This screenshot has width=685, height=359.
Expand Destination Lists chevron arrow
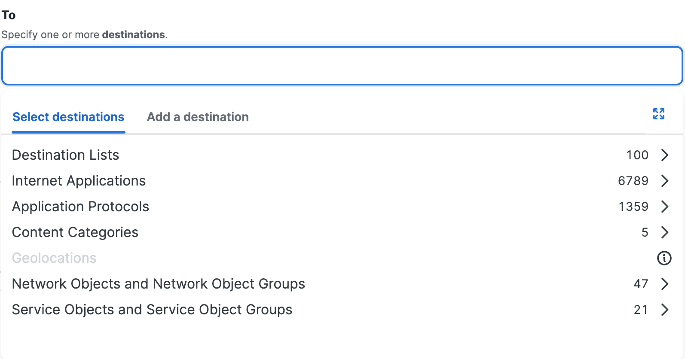point(665,155)
